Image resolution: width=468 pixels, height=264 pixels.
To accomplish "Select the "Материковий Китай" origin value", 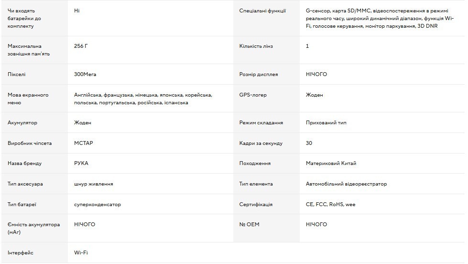I will (x=331, y=163).
